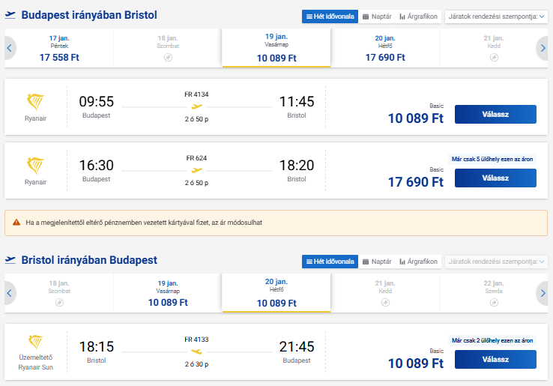Click the plane icon next to Bristol irányában Budapest

(x=10, y=260)
